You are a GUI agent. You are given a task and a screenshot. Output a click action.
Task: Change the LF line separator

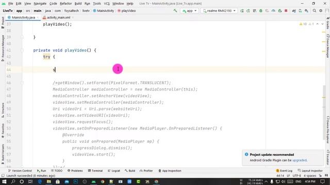pos(288,176)
